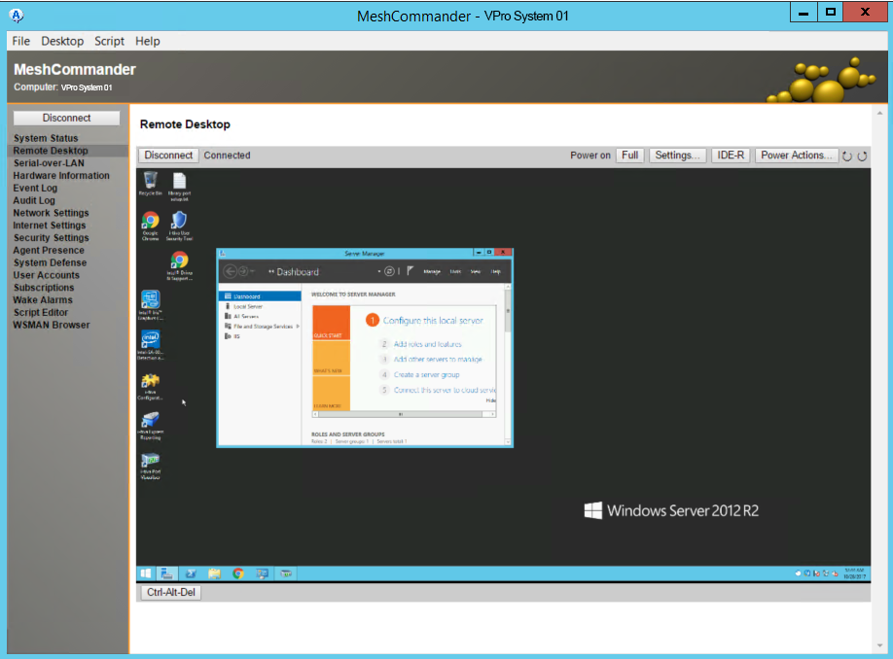Viewport: 893px width, 659px height.
Task: Open Power Actions dialog
Action: tap(796, 156)
